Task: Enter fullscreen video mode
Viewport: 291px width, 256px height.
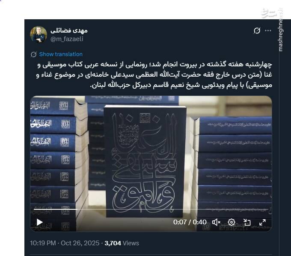Action: pos(262,222)
